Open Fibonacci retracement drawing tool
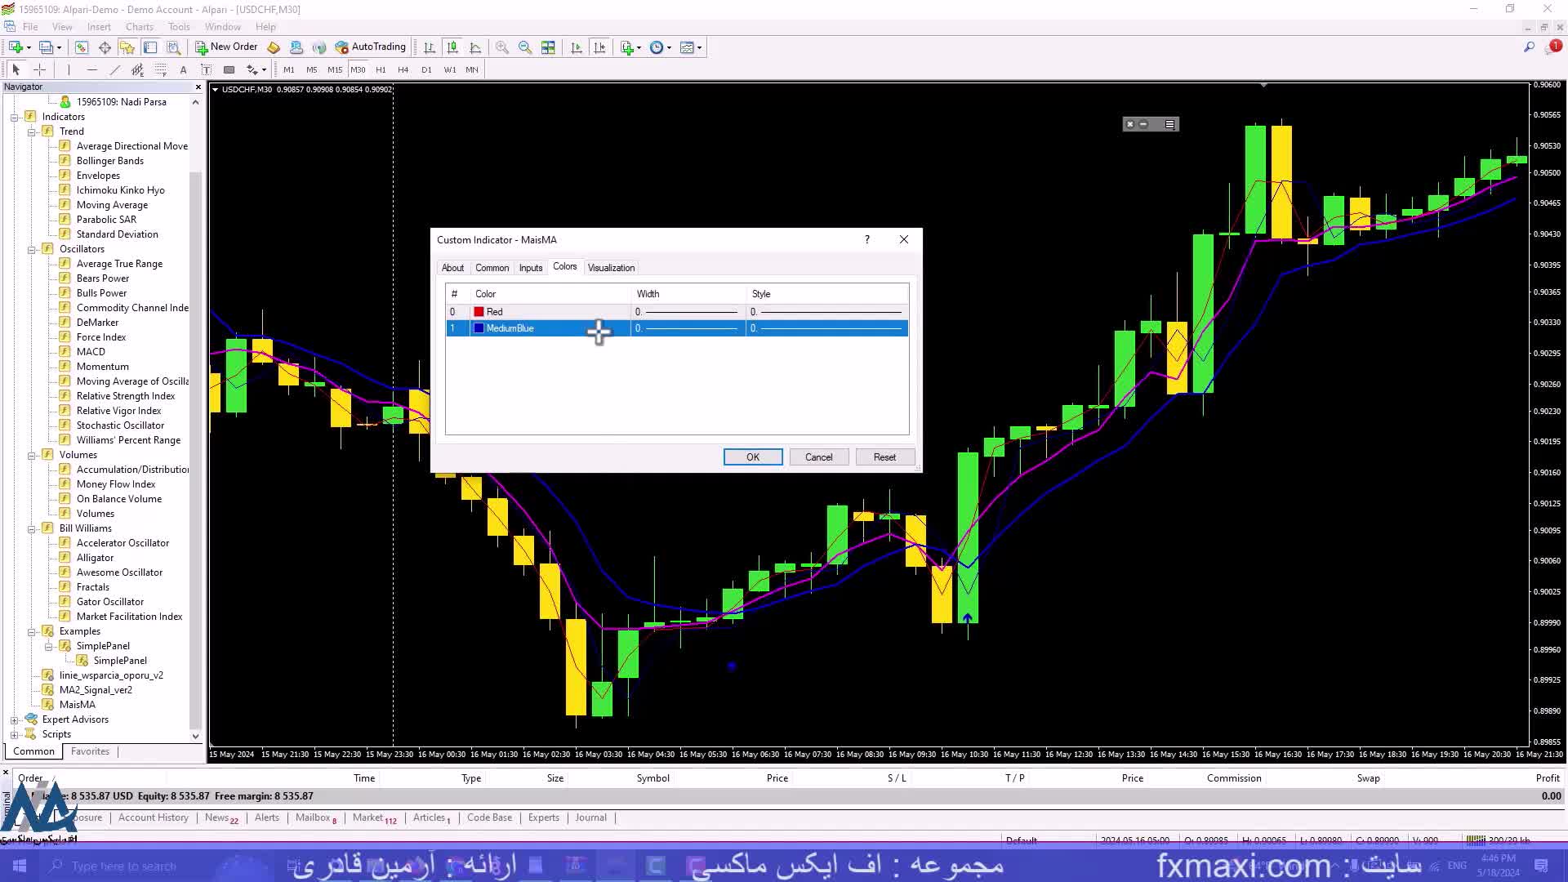1568x882 pixels. 160,69
